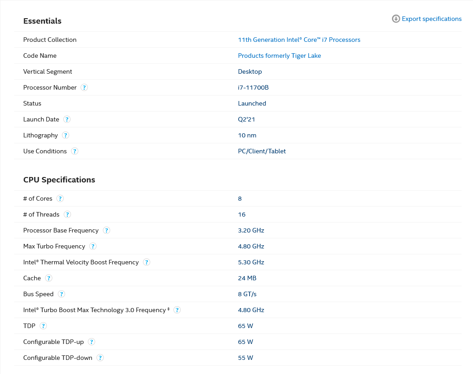This screenshot has width=473, height=374.
Task: Click the 10 nm lithography value
Action: (247, 135)
